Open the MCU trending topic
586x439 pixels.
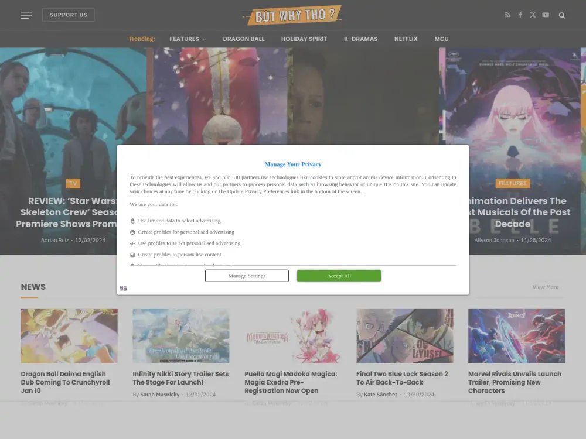tap(441, 39)
